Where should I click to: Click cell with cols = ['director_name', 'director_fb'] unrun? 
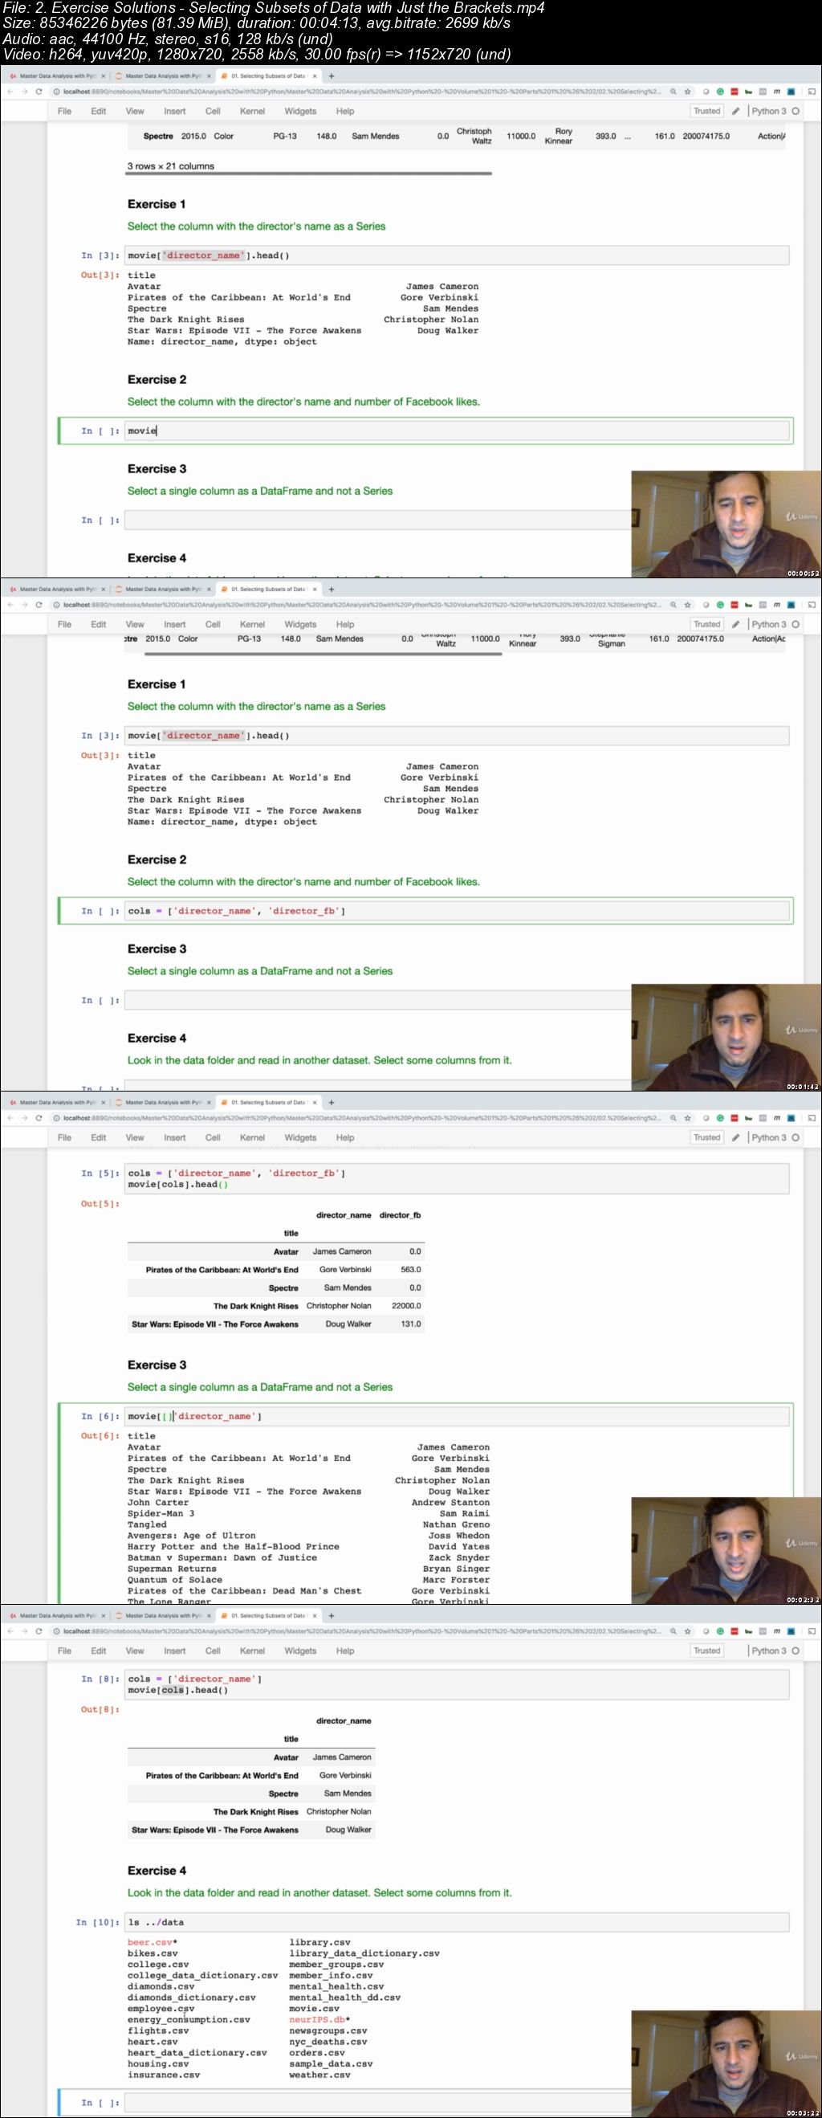click(457, 911)
